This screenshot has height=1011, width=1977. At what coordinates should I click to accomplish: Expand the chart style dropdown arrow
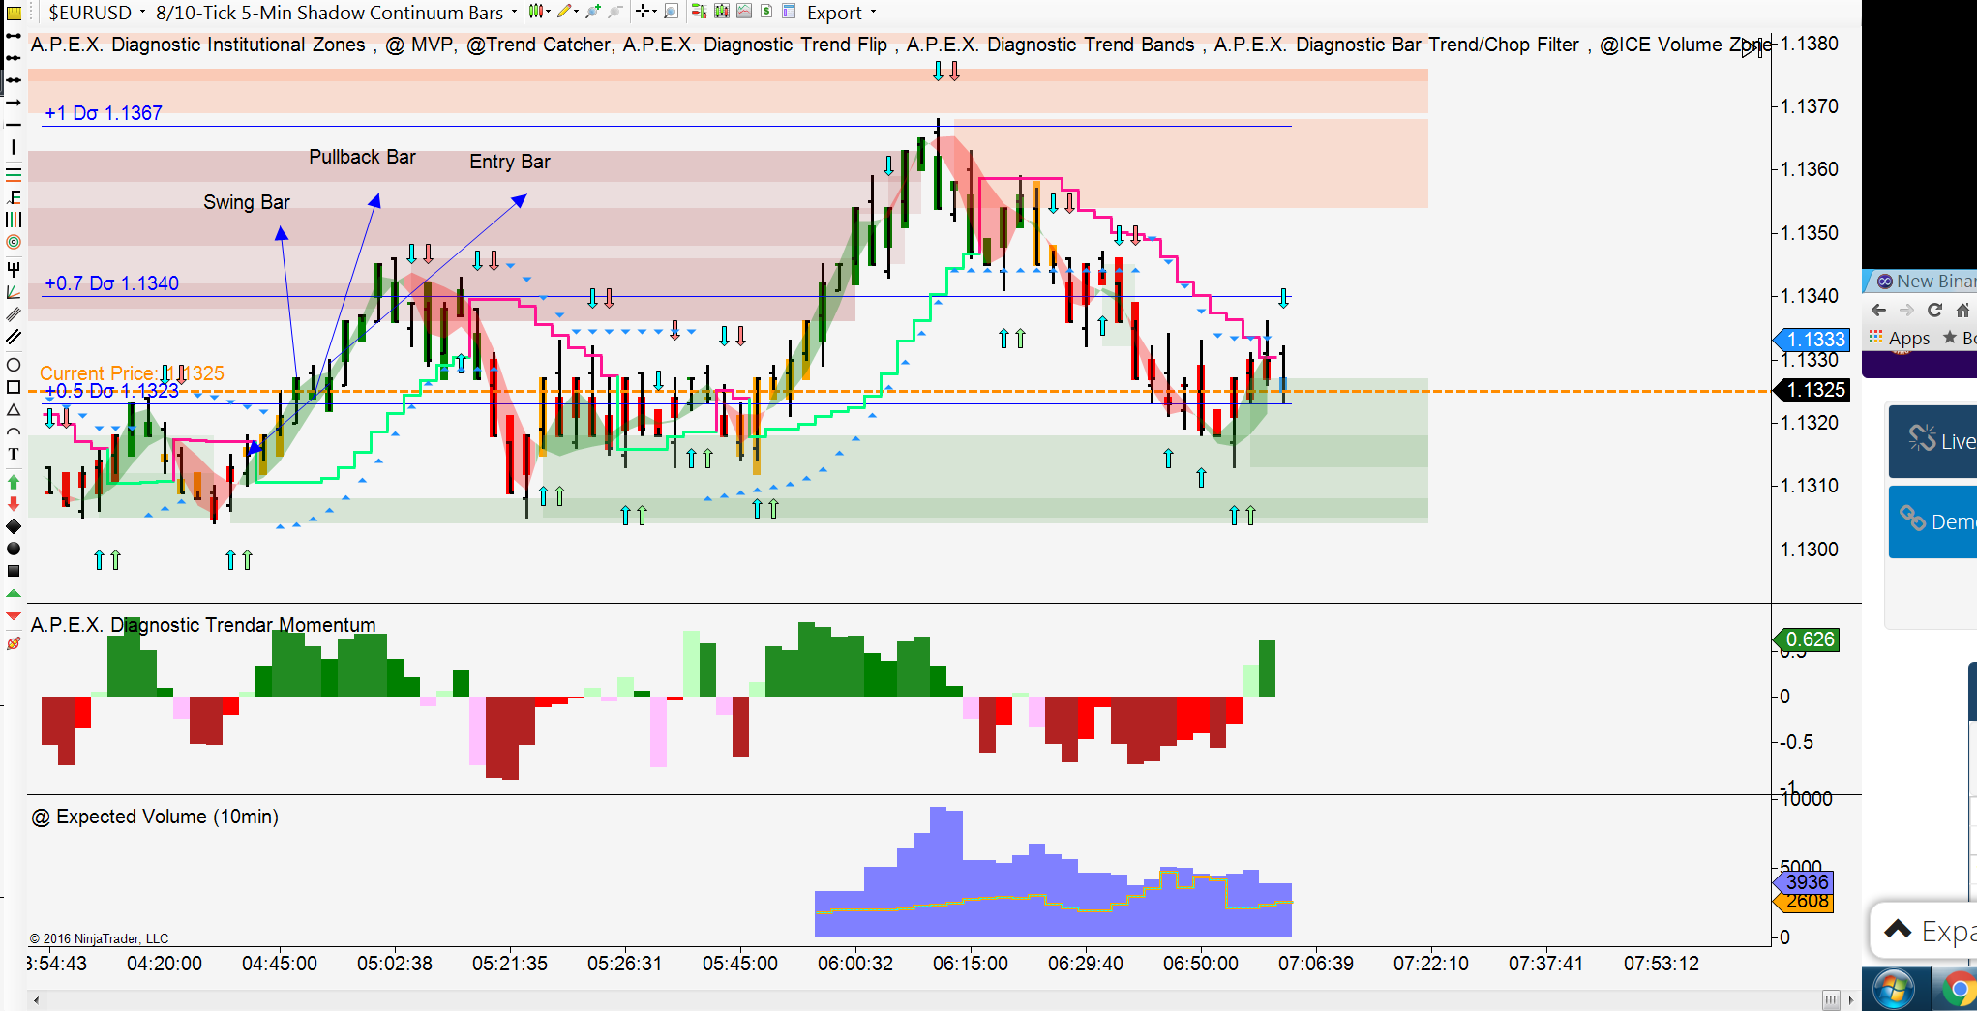pos(548,12)
